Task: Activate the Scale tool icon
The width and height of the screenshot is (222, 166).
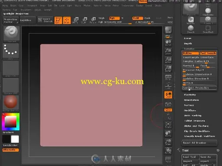Action: click(x=84, y=20)
